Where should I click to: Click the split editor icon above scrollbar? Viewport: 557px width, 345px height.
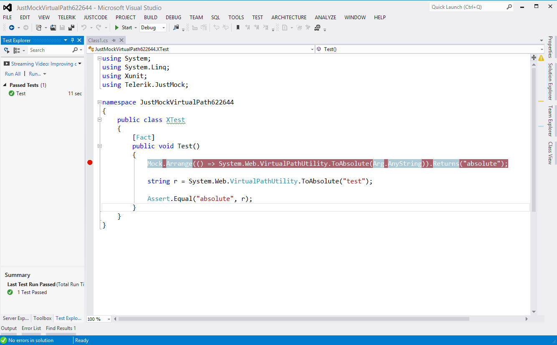click(x=534, y=57)
